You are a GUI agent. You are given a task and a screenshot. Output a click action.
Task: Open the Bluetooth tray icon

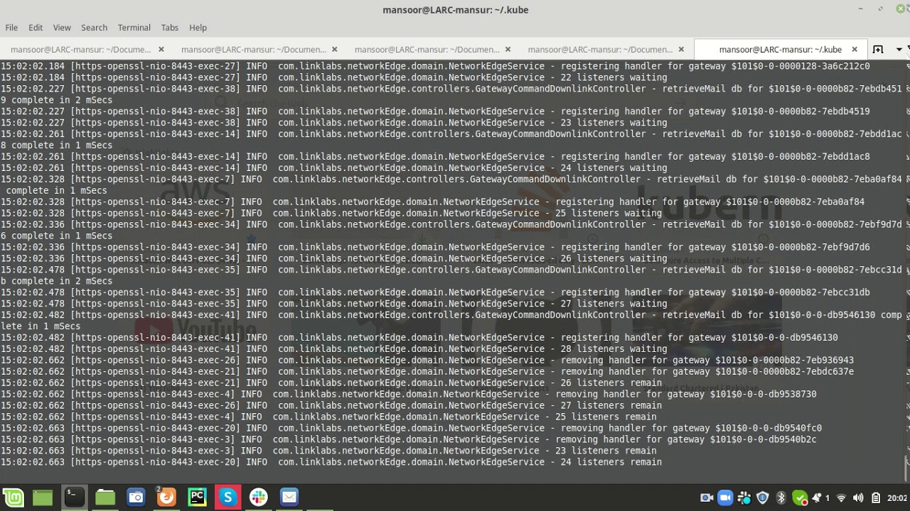[781, 498]
